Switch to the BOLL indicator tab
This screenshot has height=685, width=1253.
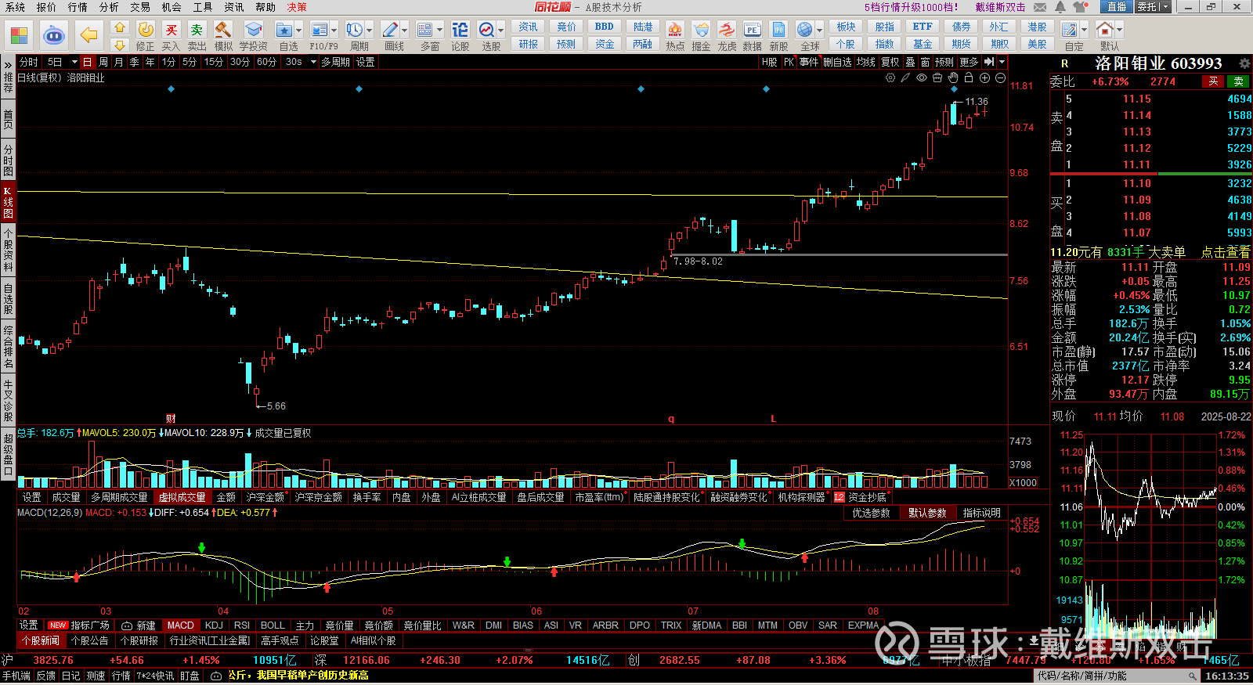[x=273, y=626]
